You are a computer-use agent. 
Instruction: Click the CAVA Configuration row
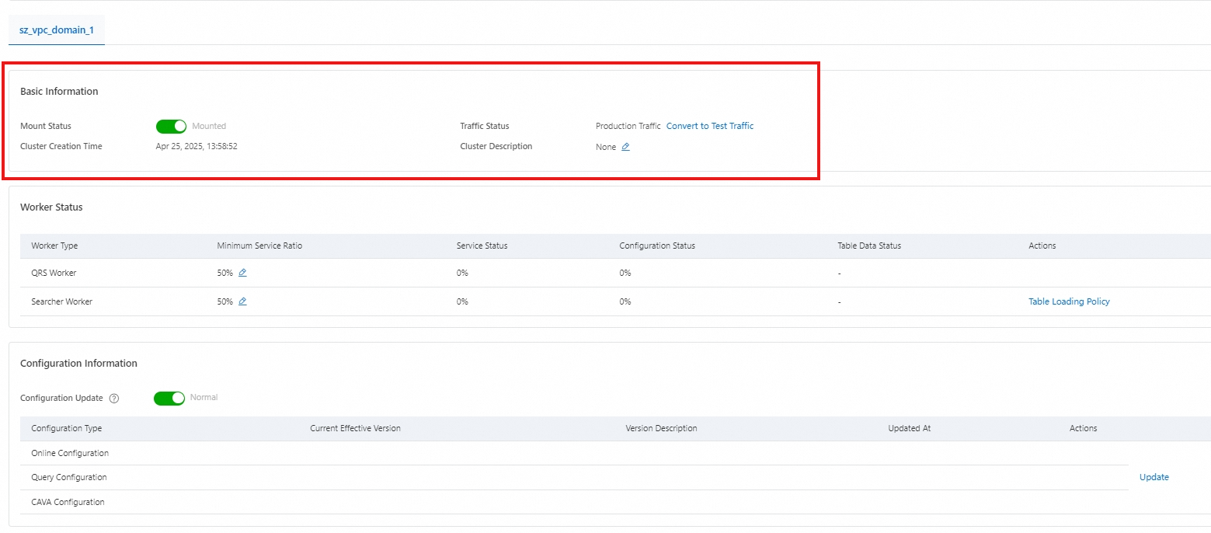point(574,502)
